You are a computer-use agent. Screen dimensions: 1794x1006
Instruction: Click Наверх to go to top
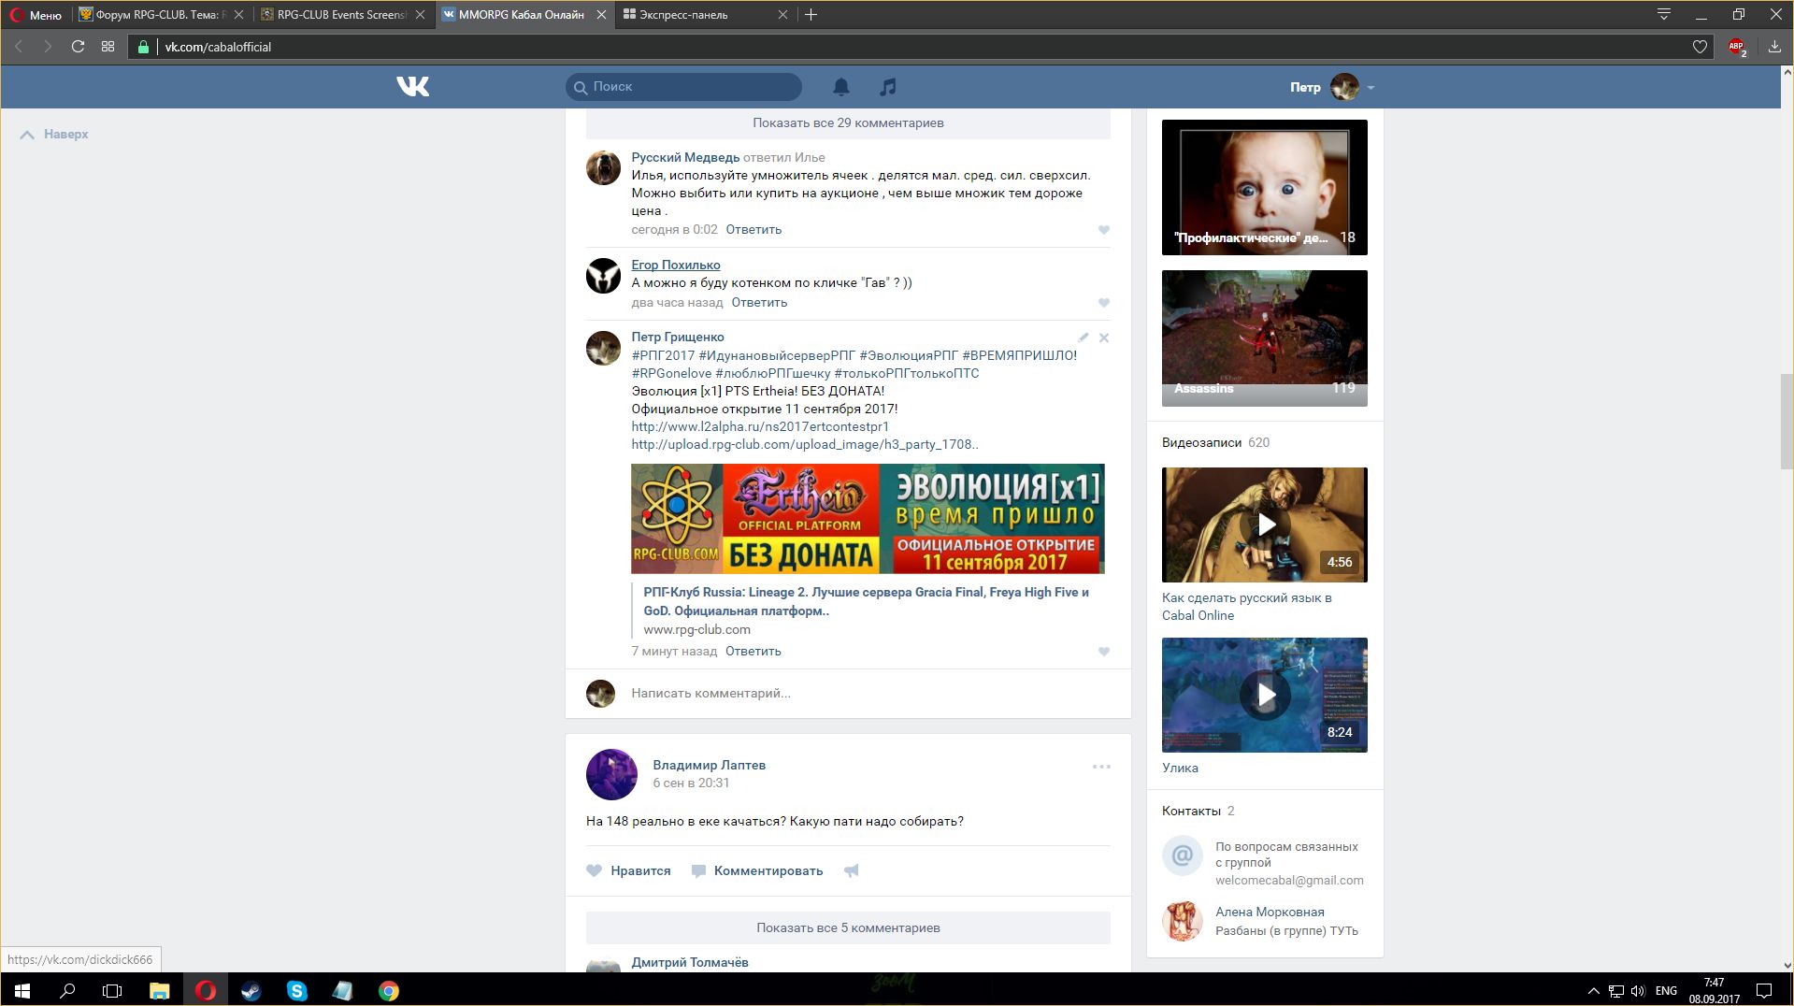[x=54, y=135]
